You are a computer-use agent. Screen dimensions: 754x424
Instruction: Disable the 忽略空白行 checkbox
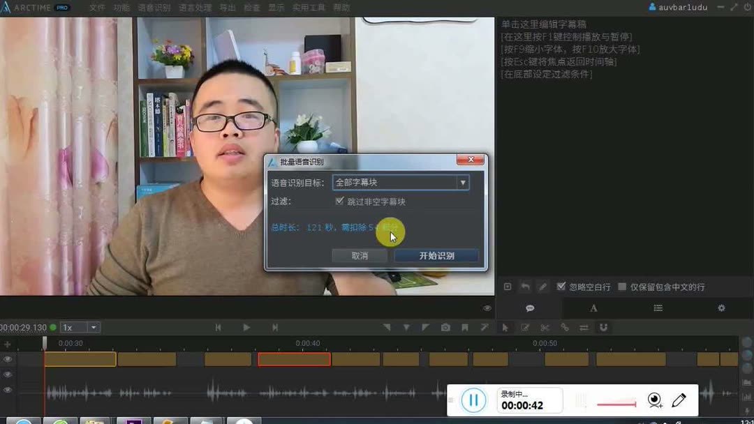(x=561, y=286)
